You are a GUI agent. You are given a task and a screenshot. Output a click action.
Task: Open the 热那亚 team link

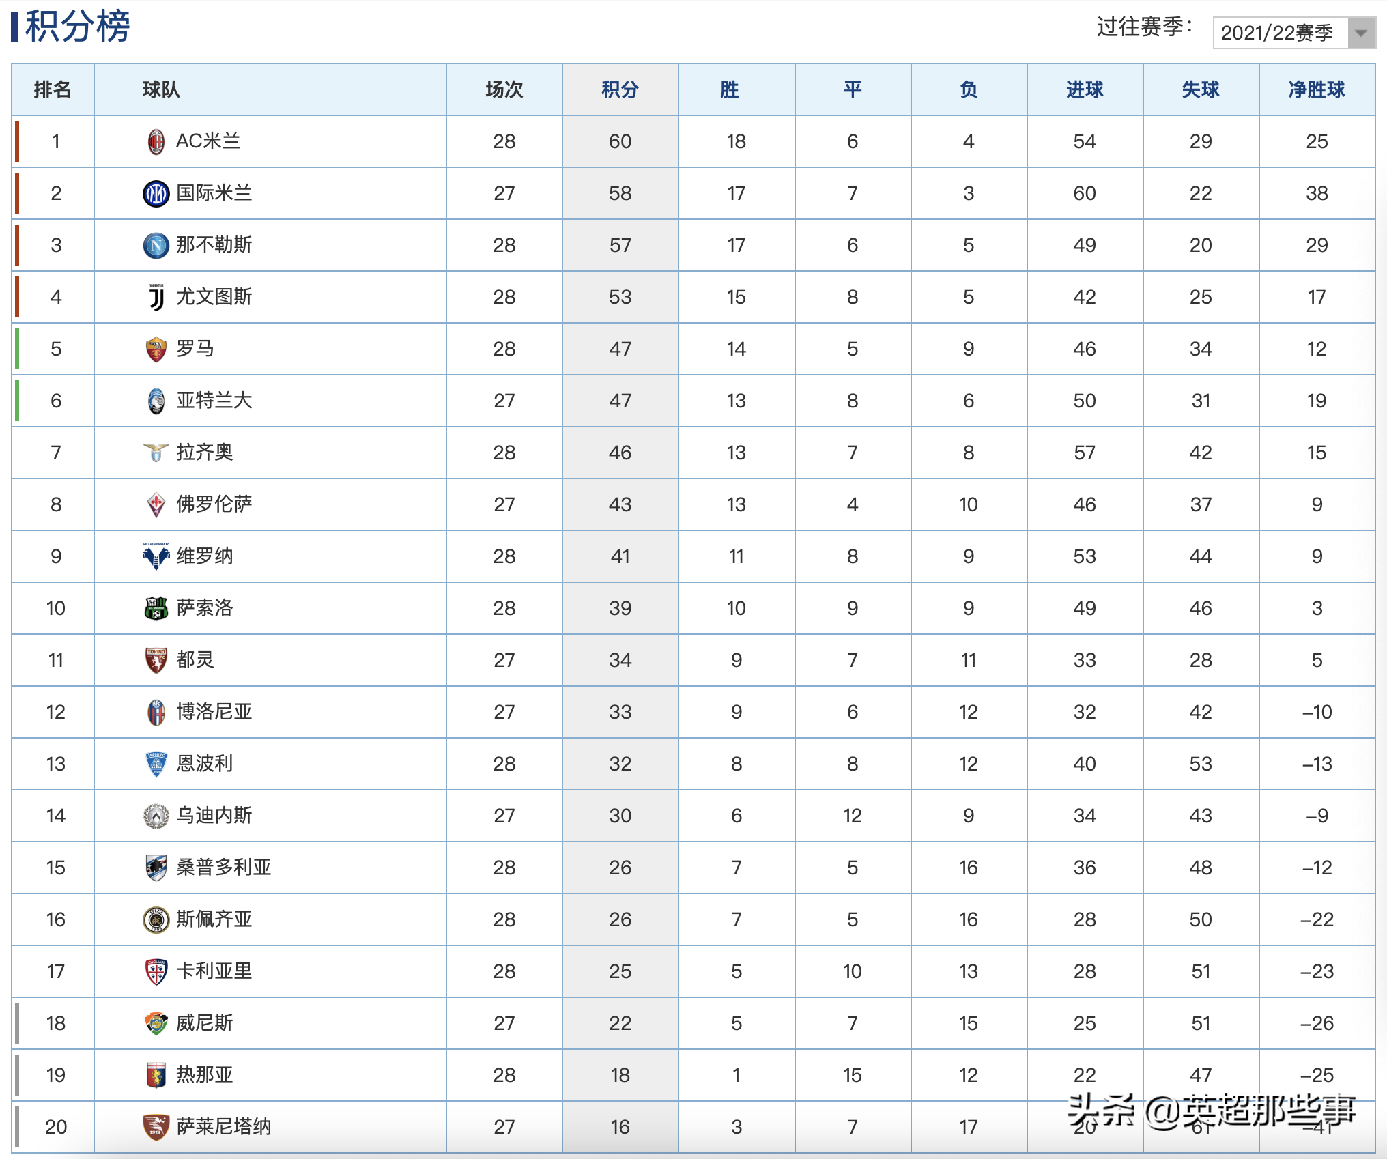pos(205,1075)
